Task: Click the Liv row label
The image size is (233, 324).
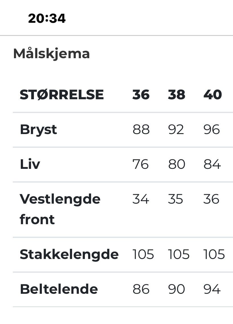Action: (30, 164)
